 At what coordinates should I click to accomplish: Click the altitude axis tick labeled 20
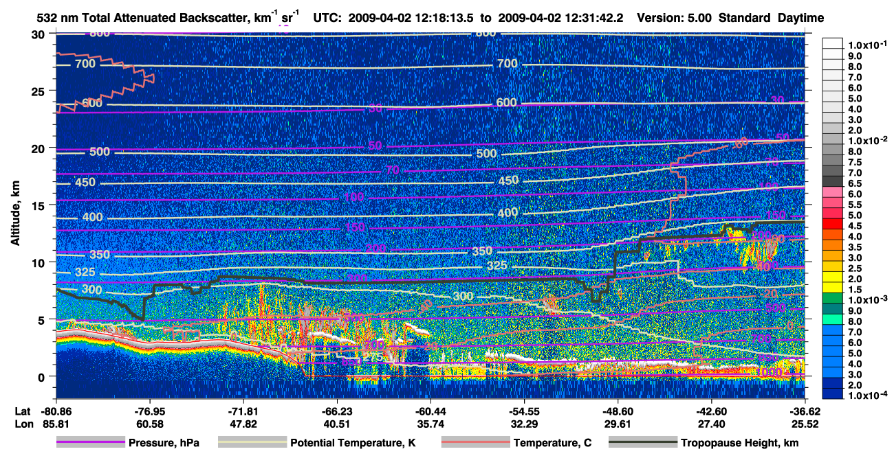[x=40, y=148]
